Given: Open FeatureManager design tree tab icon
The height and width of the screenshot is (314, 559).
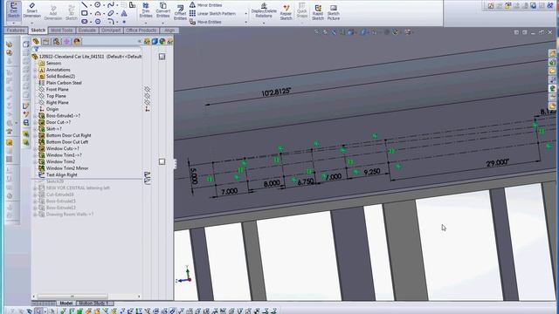Looking at the screenshot, I should (36, 41).
